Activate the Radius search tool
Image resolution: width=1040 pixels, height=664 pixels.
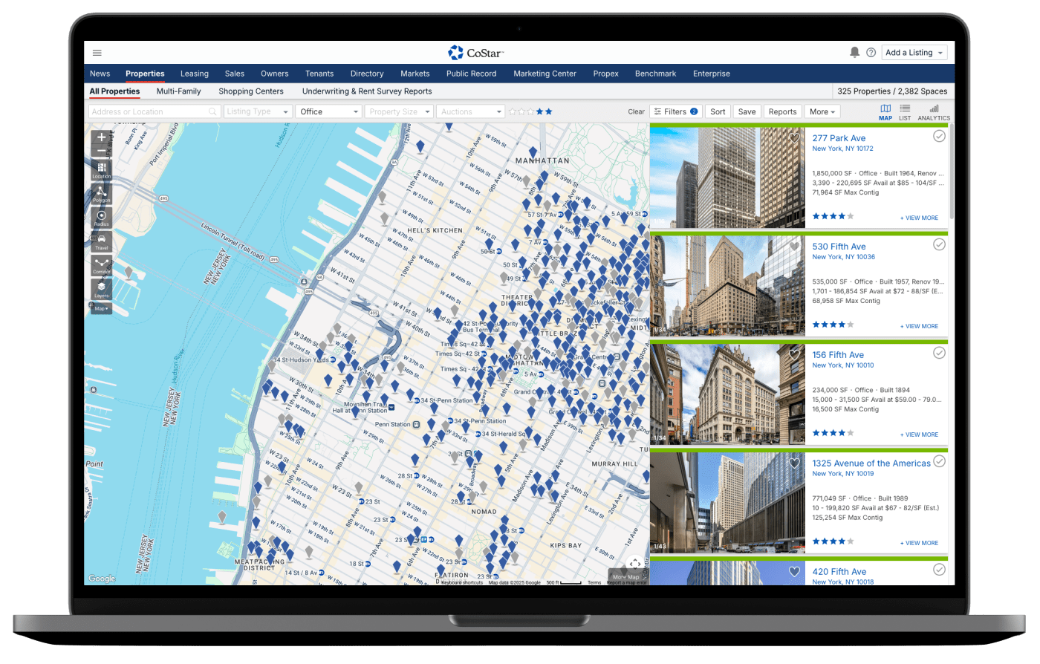(x=102, y=218)
